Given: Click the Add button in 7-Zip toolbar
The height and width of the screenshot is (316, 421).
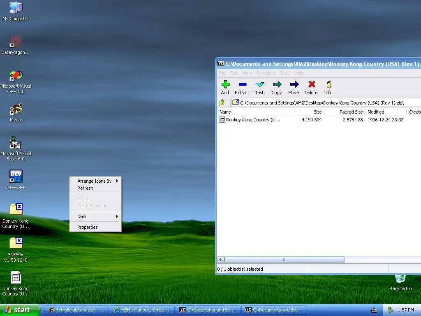Looking at the screenshot, I should click(x=225, y=87).
